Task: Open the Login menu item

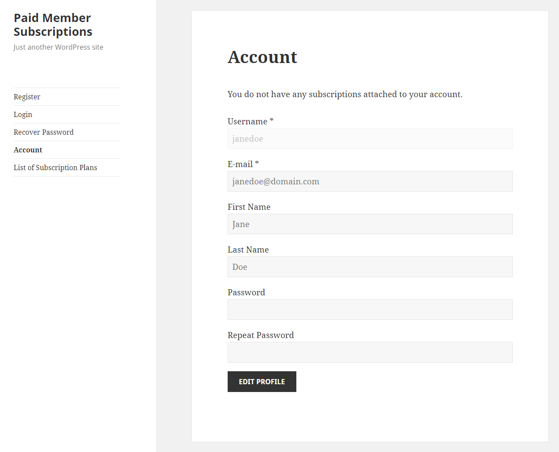Action: (23, 114)
